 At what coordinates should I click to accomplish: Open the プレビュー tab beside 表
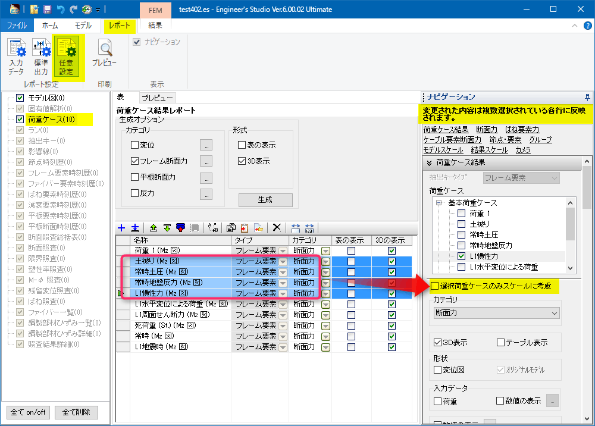click(157, 98)
